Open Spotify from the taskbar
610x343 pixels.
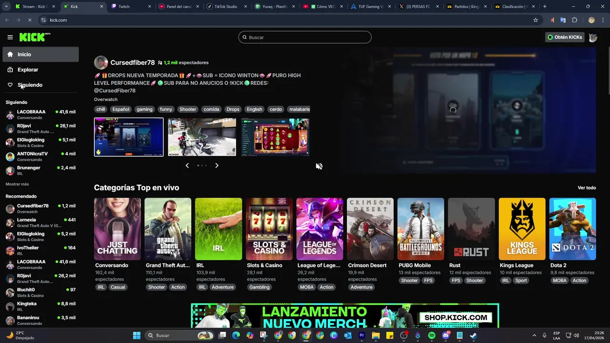coord(432,335)
